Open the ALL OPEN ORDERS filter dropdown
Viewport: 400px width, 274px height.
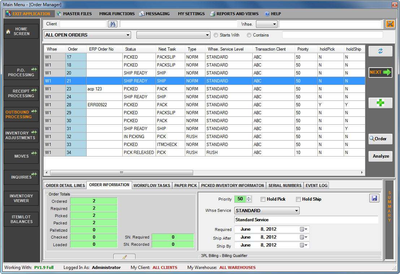(127, 35)
